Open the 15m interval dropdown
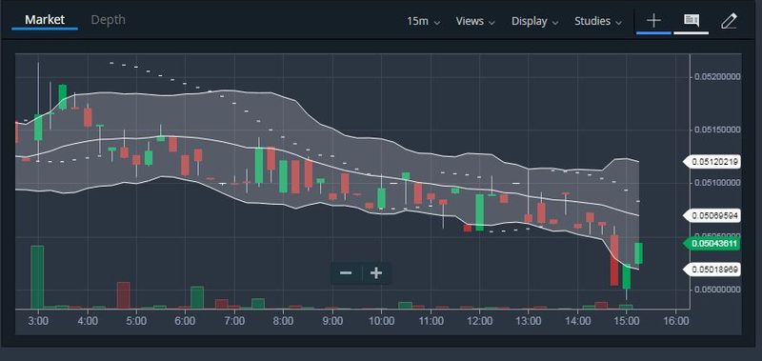 (x=424, y=21)
